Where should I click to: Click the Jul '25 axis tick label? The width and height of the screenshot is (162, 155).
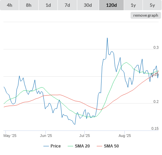click(84, 136)
